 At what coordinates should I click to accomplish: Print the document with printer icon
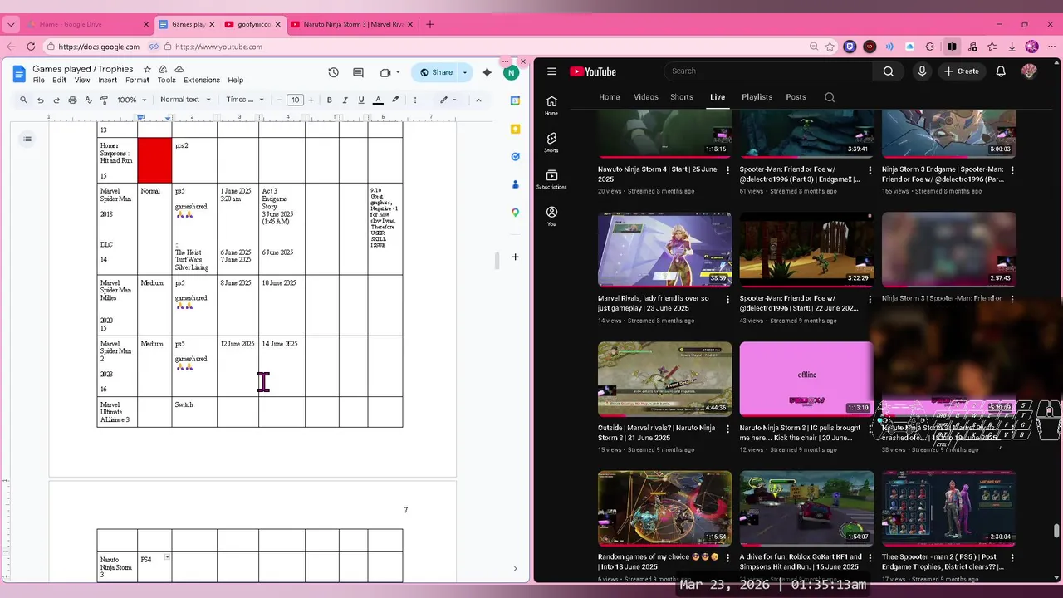(72, 100)
